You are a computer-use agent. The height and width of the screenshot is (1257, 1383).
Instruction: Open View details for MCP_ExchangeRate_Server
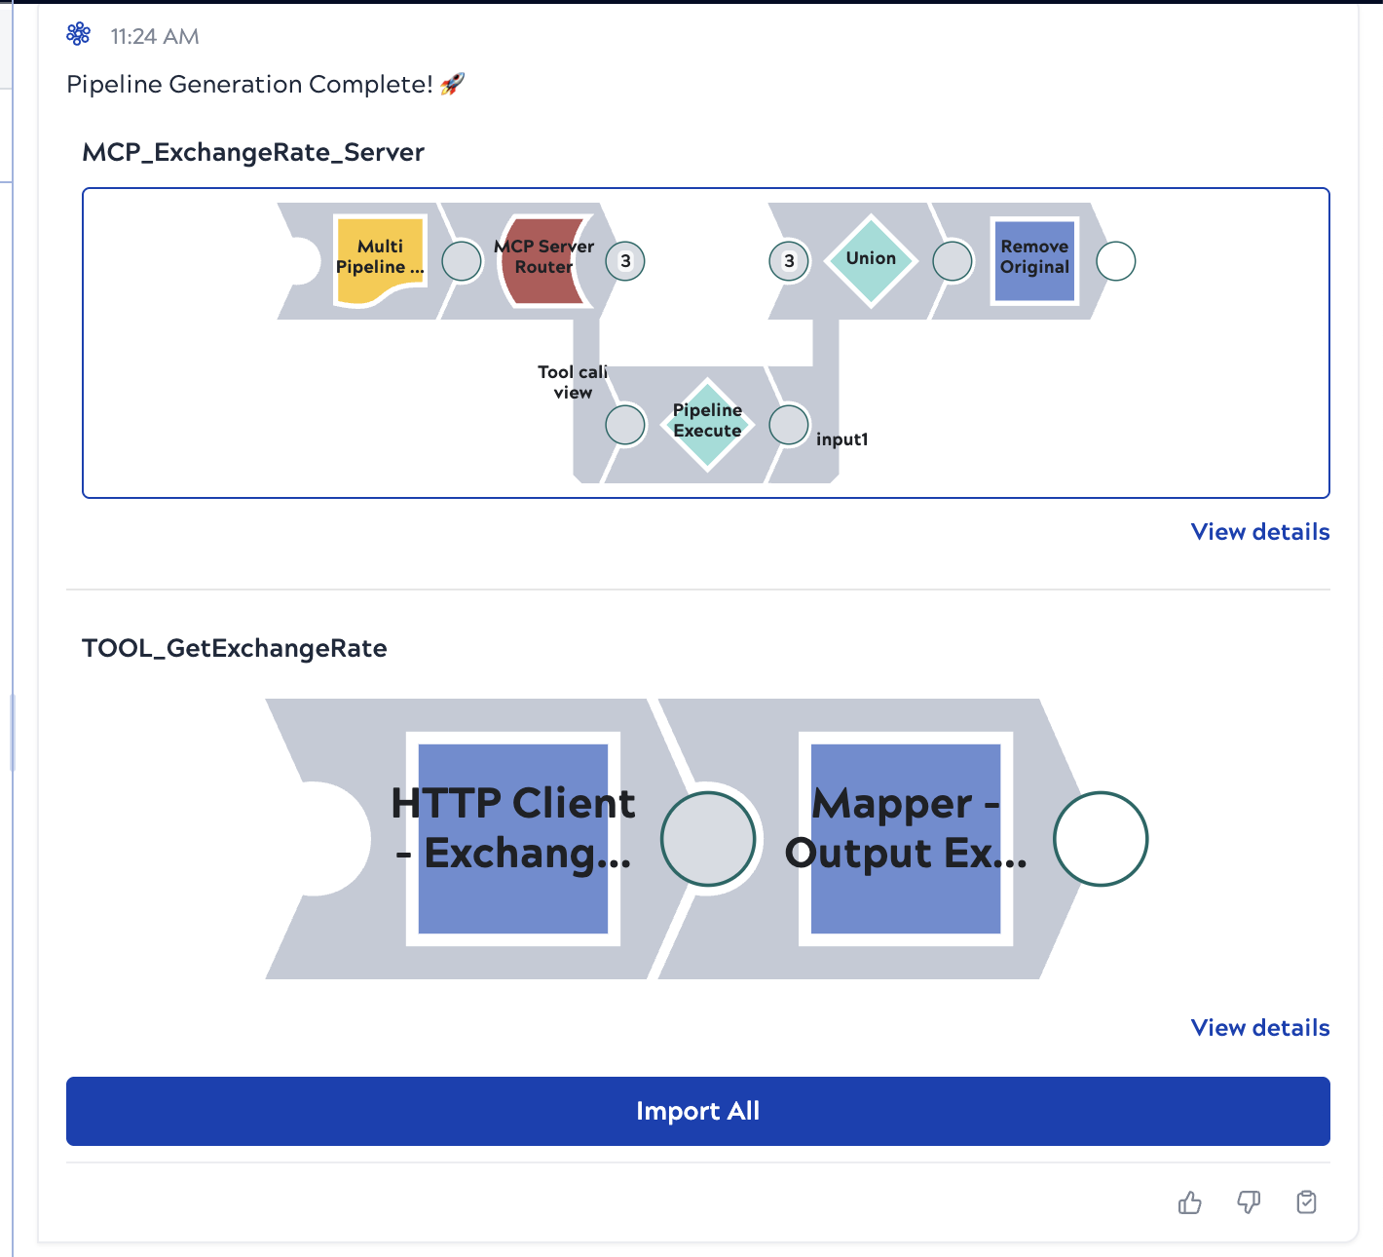click(1260, 532)
